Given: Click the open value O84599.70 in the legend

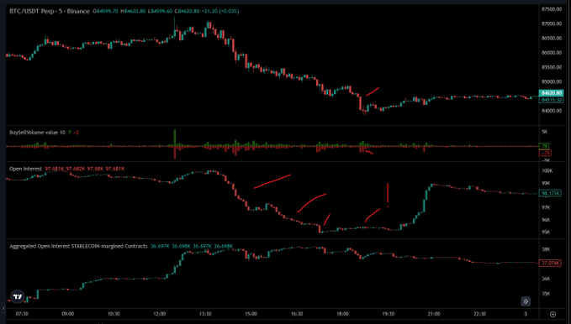Looking at the screenshot, I should coord(105,11).
